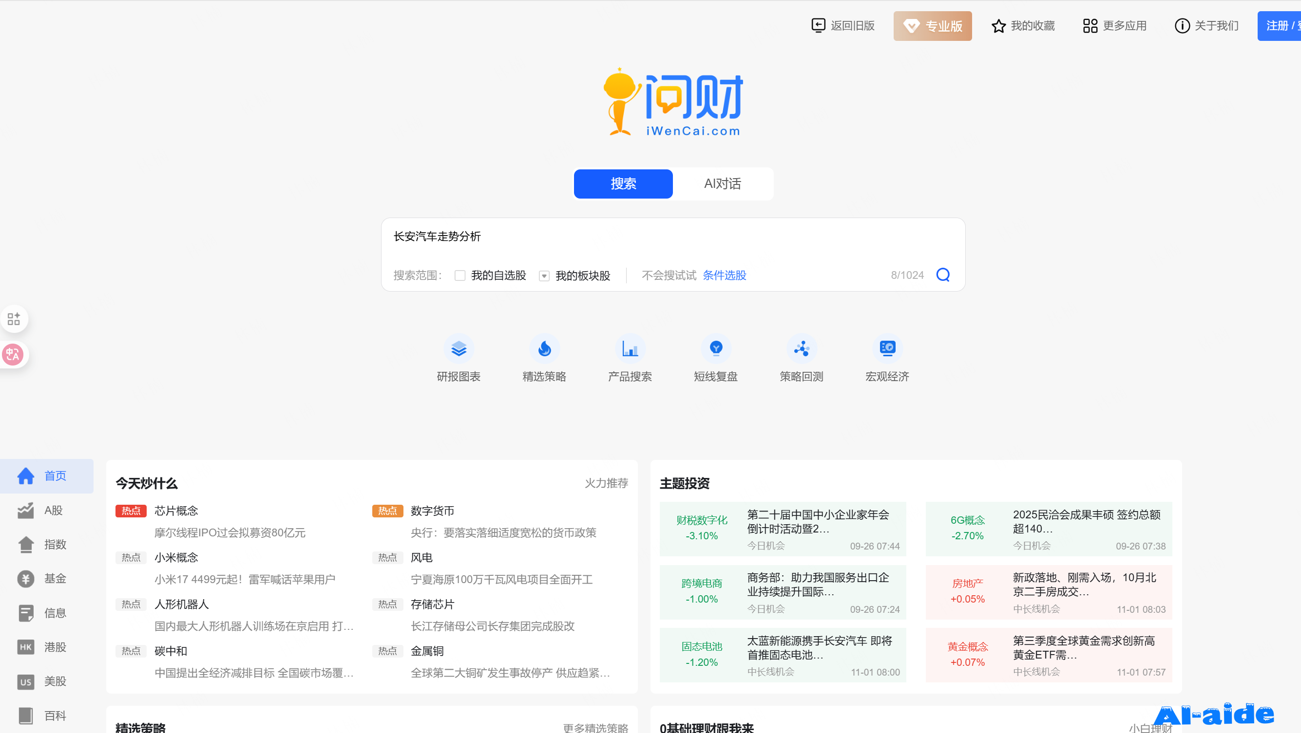Open the 财税数字化 -3.10% theme card
1301x733 pixels.
click(x=783, y=529)
